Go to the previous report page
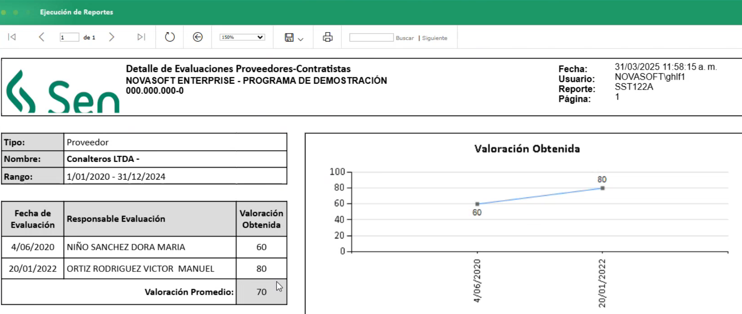 point(41,37)
